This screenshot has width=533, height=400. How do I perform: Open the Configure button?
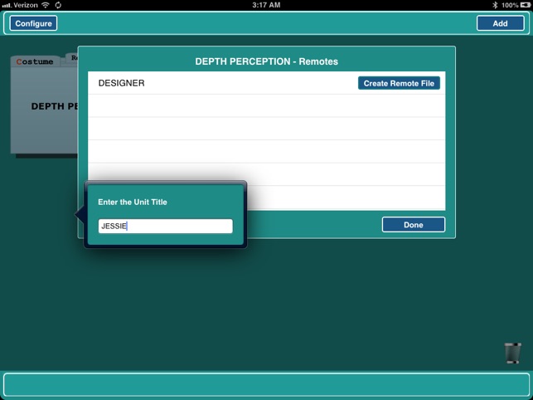[33, 23]
